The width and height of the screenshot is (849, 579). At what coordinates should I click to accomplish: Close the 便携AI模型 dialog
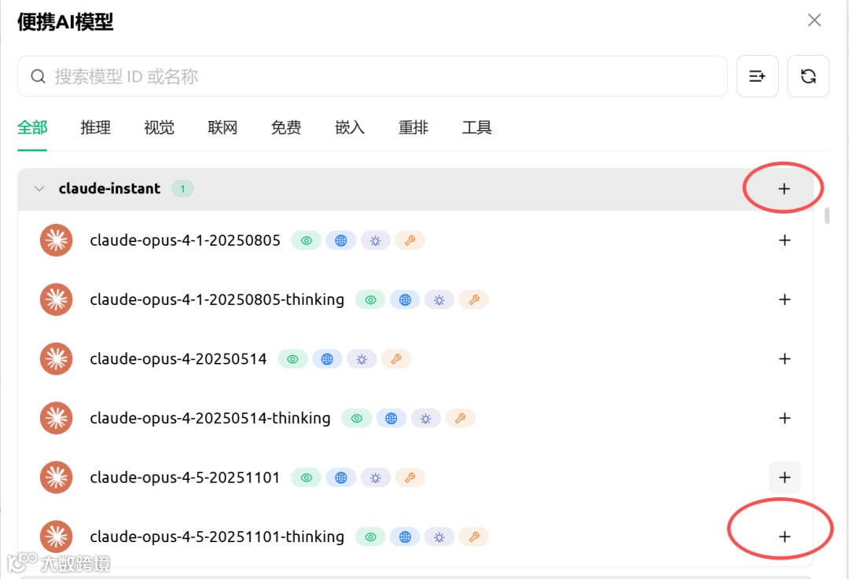pos(814,20)
